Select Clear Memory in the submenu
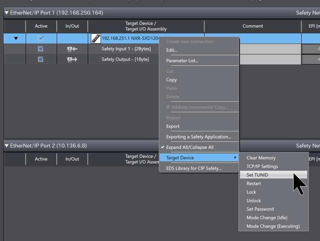This screenshot has height=241, width=320. click(x=261, y=158)
